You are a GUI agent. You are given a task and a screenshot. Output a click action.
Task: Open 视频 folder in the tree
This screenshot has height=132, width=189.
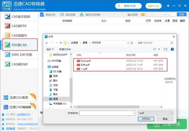pos(54,76)
